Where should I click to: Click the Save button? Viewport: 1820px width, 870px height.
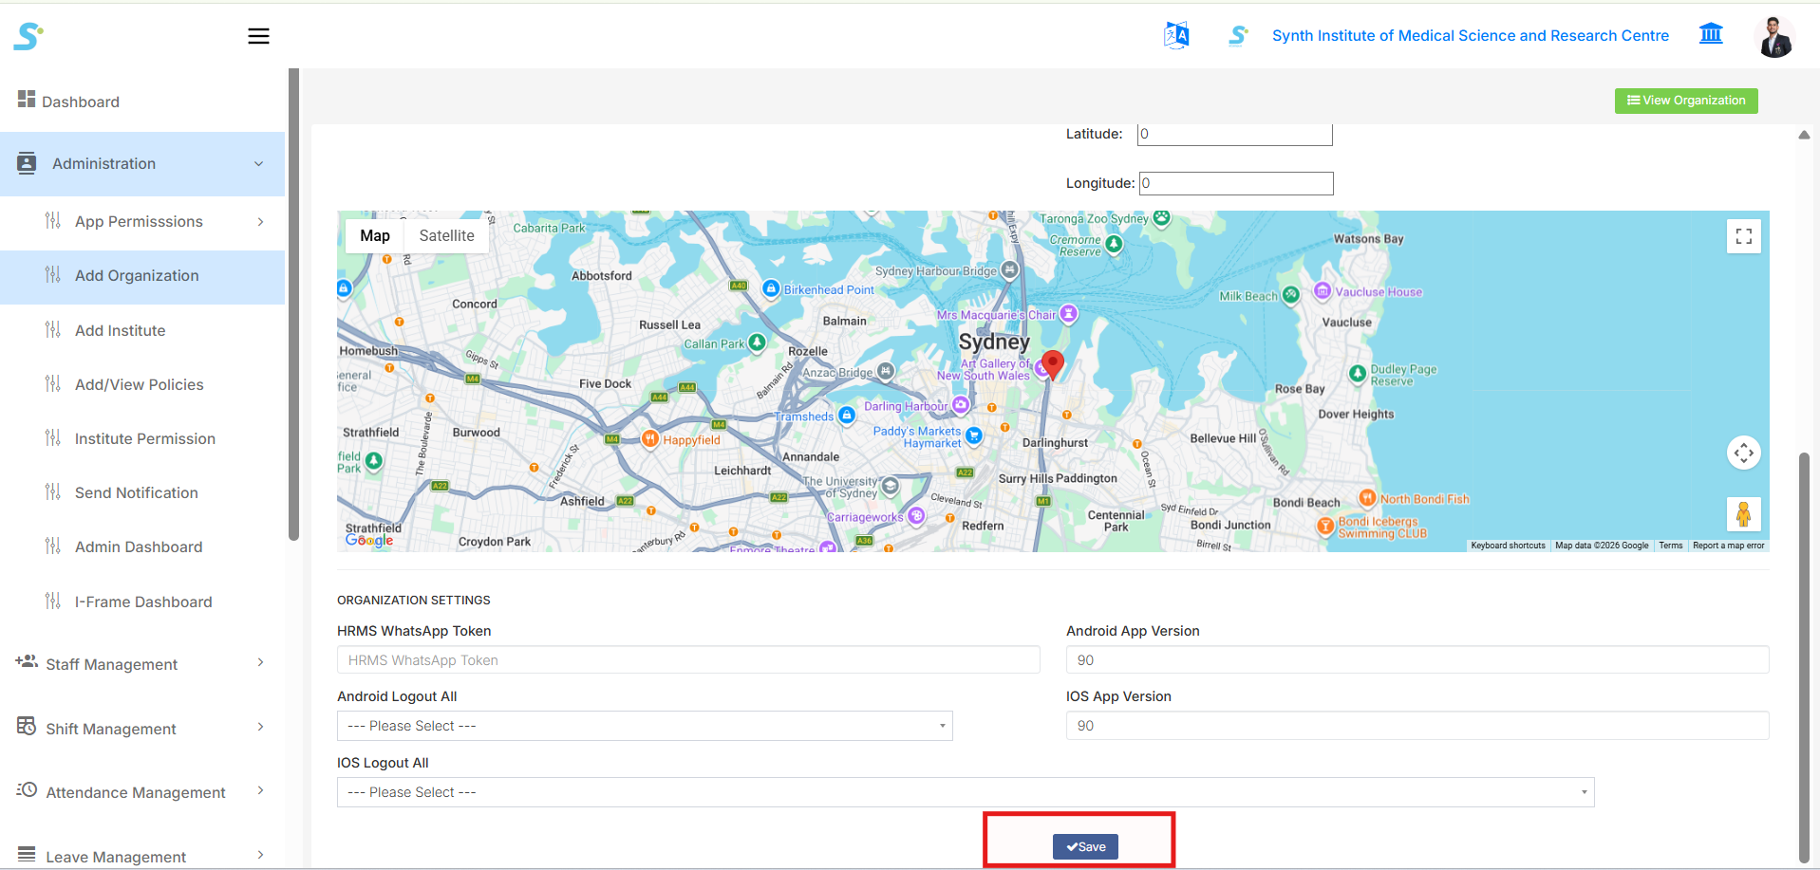(x=1085, y=846)
